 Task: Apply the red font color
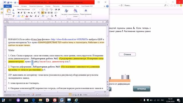tap(27, 16)
